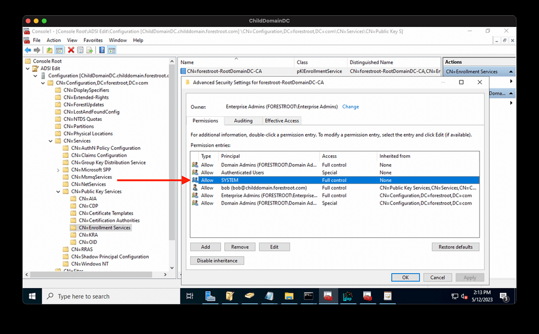Click the Disable inheritance button
This screenshot has height=334, width=539.
pos(217,260)
